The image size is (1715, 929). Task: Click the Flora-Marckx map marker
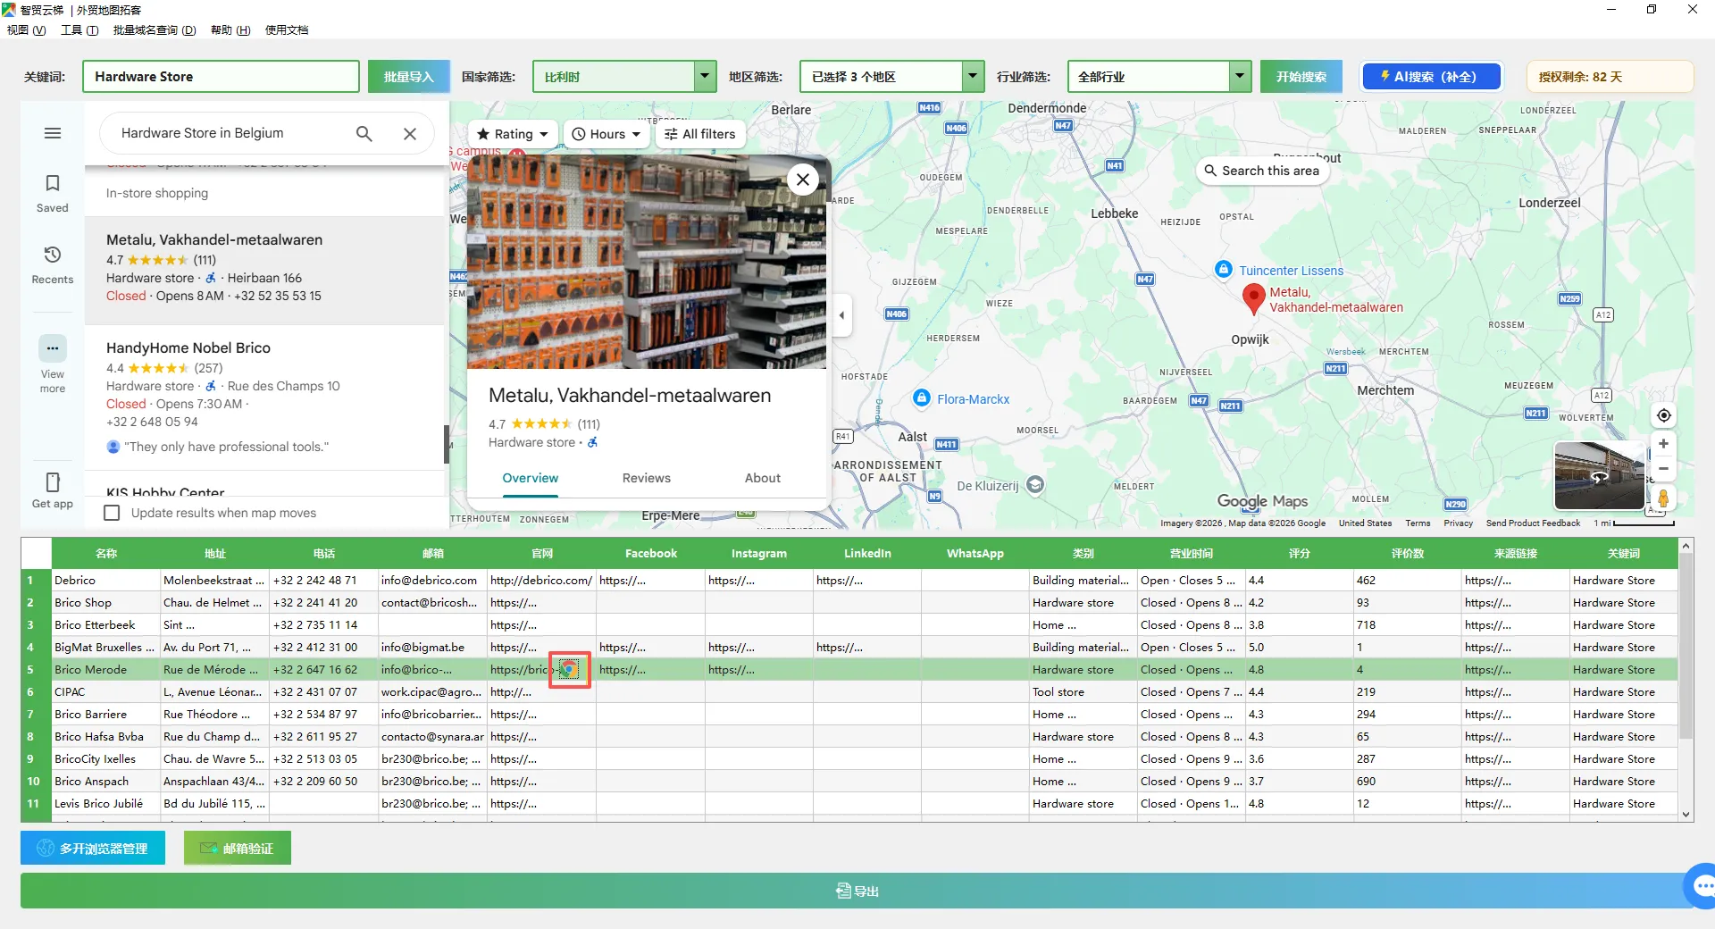[x=922, y=398]
